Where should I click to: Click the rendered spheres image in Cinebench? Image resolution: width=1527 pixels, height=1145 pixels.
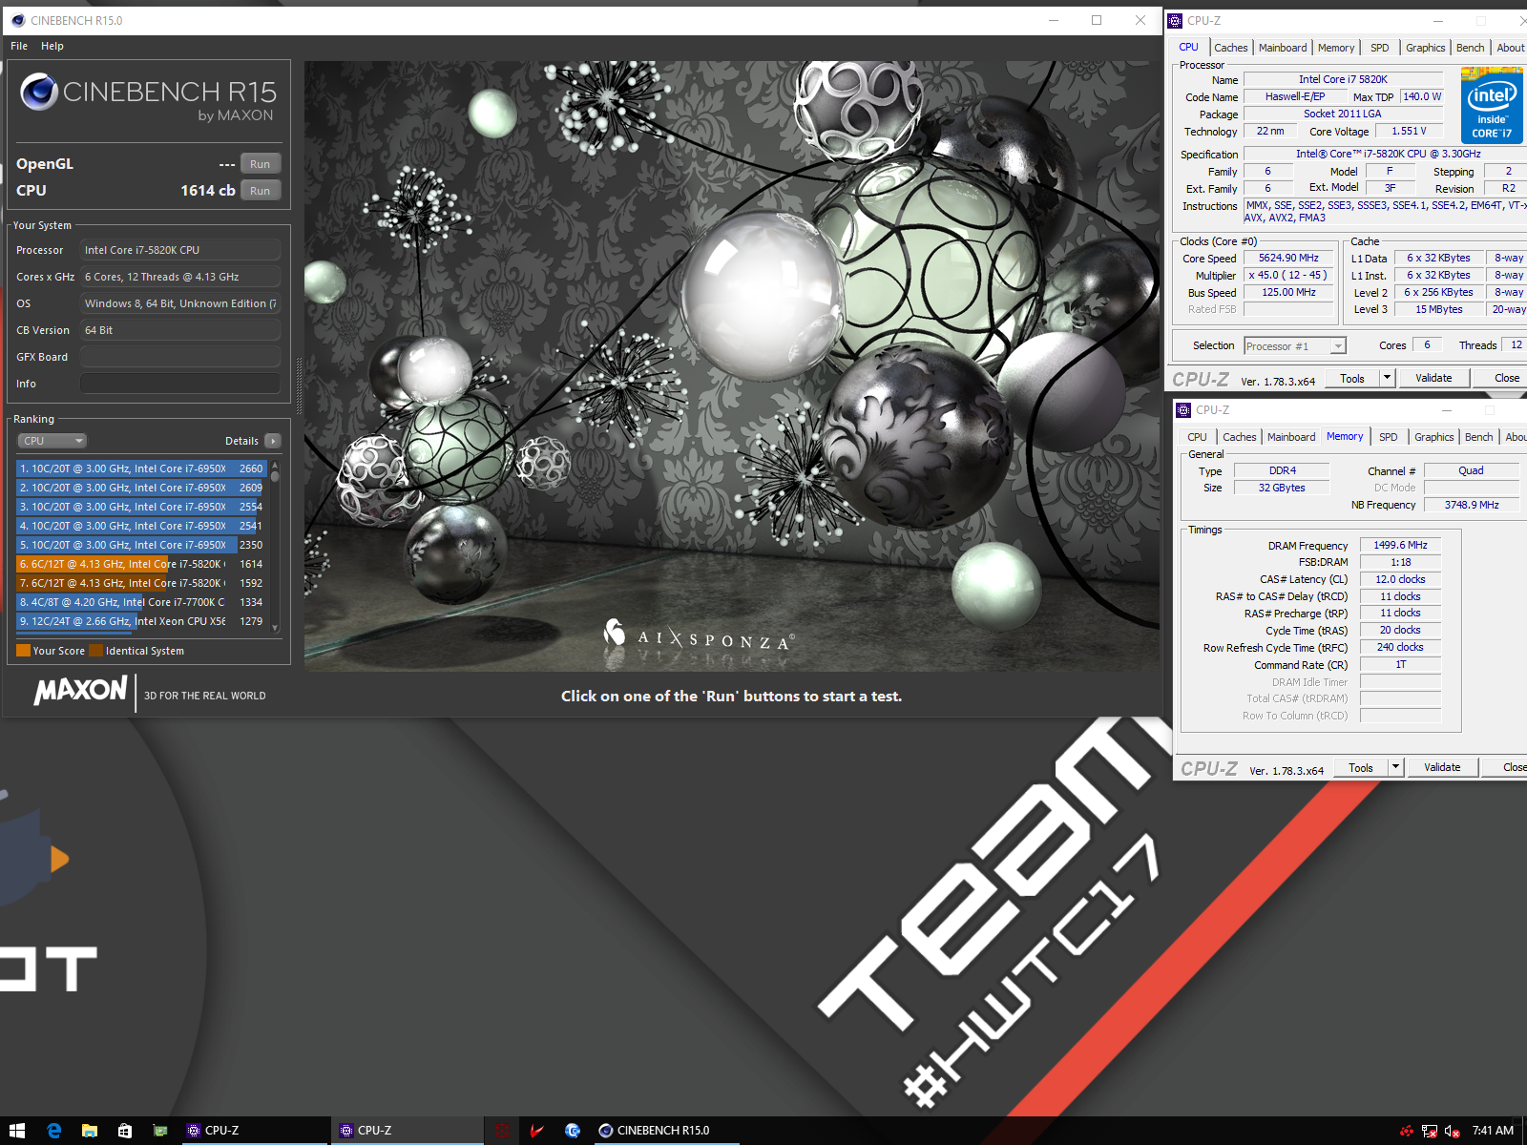point(732,366)
